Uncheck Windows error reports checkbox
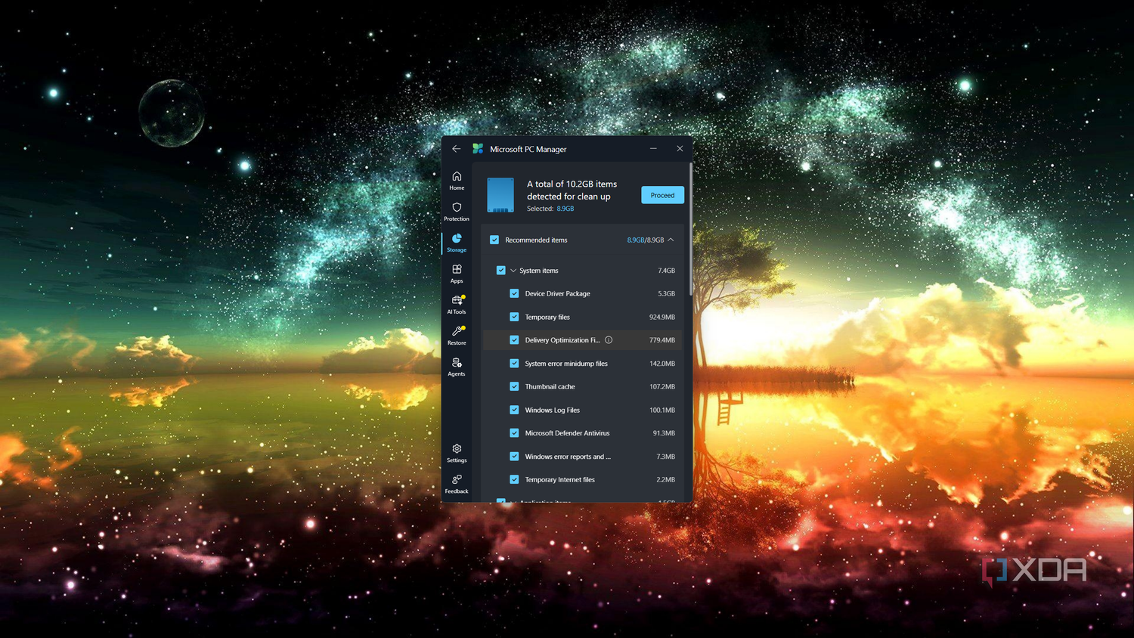Screen dimensions: 1134x638 point(514,457)
